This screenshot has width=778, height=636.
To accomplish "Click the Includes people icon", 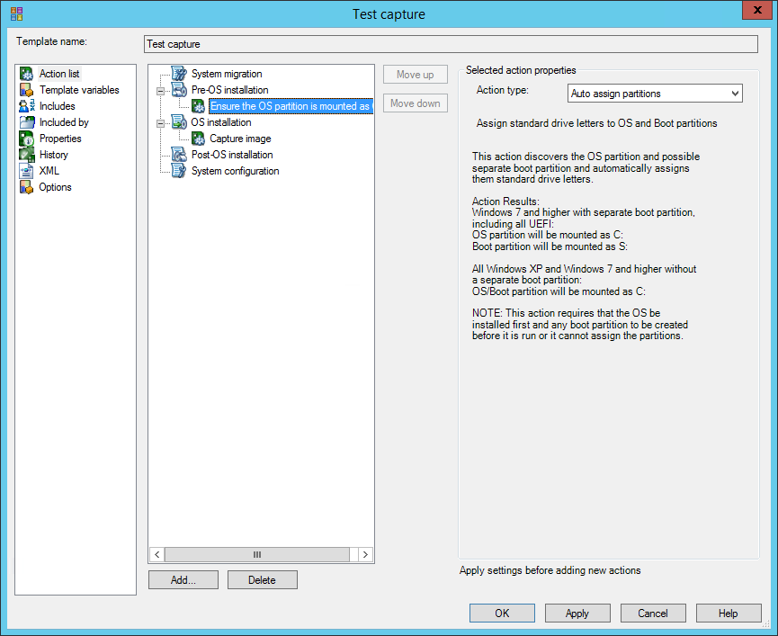I will tap(27, 106).
